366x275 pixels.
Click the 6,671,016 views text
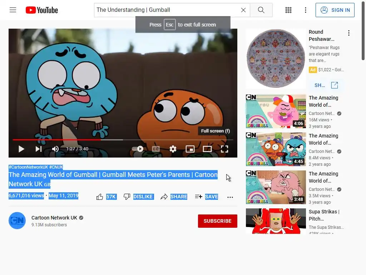click(x=26, y=196)
